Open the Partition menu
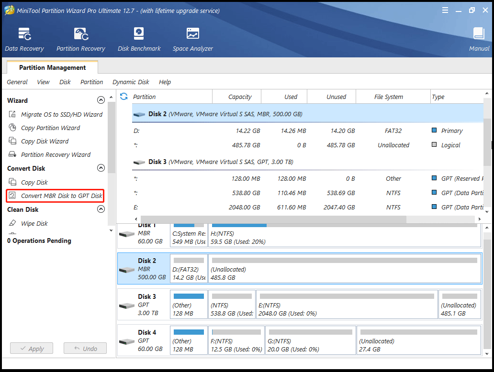This screenshot has height=372, width=494. tap(92, 82)
